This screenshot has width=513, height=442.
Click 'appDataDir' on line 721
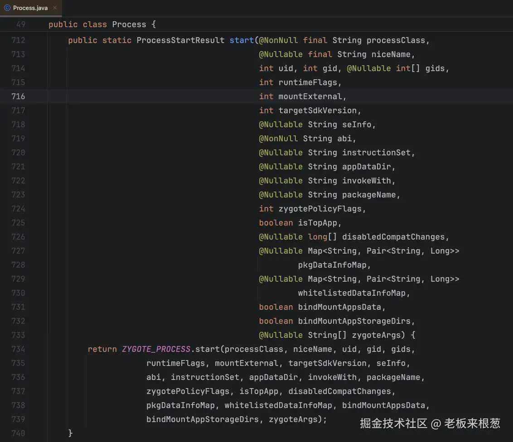(x=366, y=167)
